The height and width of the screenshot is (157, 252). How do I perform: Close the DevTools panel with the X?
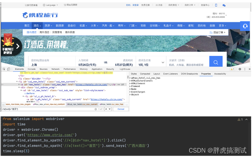click(x=250, y=69)
